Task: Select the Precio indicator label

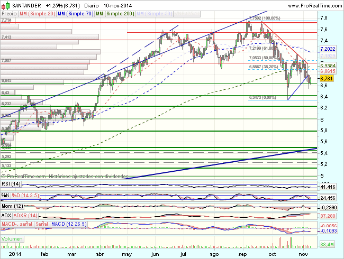Action: click(9, 14)
